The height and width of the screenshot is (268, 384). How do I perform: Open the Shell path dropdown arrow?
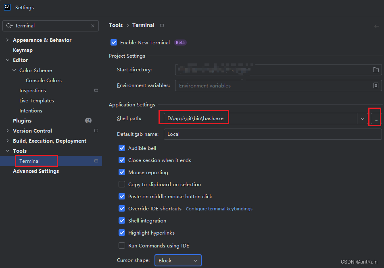click(363, 119)
